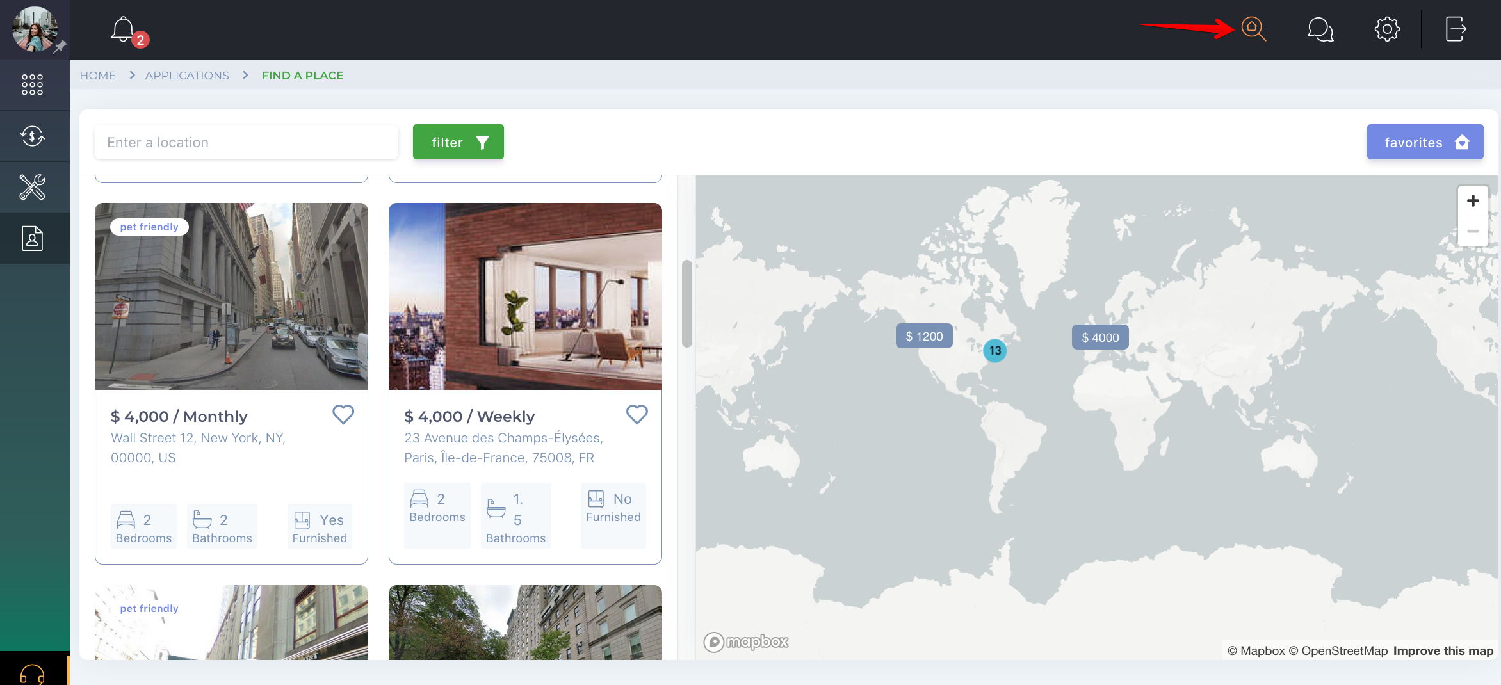Go to APPLICATIONS breadcrumb
The image size is (1501, 685).
[187, 76]
